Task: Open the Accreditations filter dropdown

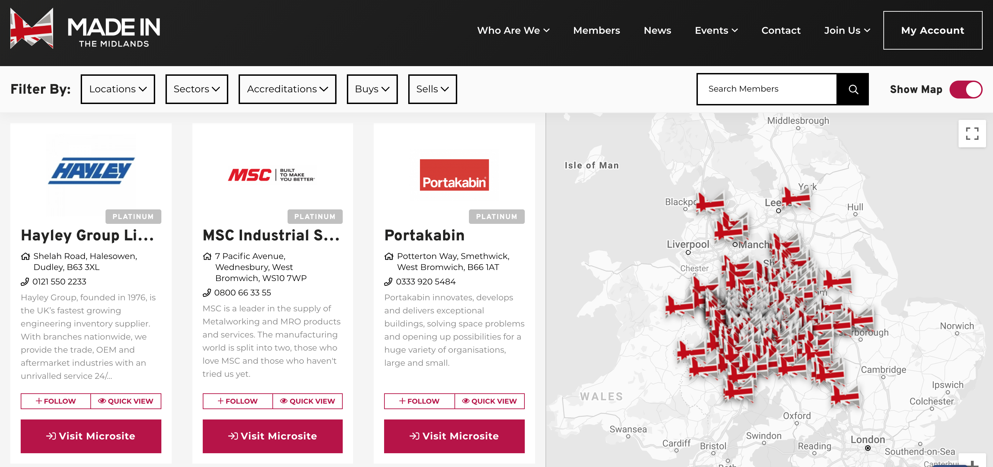Action: click(287, 89)
